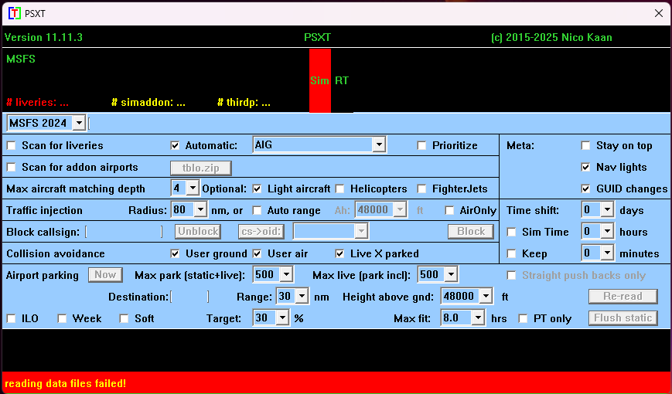Click the (c) 2015-2025 Nico Kaan text
The height and width of the screenshot is (394, 672).
pos(551,37)
